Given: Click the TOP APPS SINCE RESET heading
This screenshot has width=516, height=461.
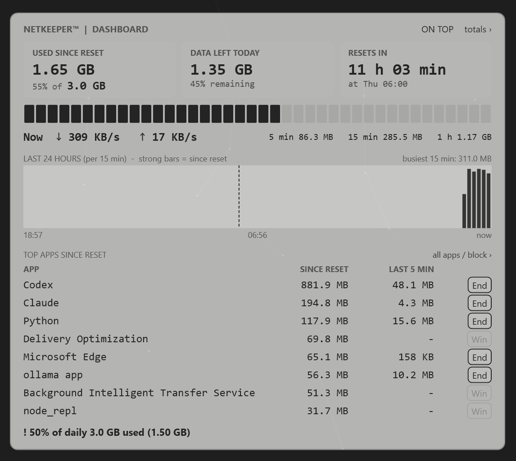Looking at the screenshot, I should pyautogui.click(x=65, y=255).
